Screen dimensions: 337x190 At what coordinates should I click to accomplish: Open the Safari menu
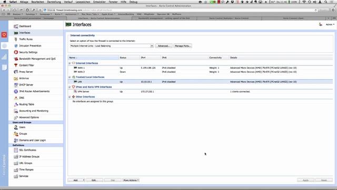click(13, 2)
